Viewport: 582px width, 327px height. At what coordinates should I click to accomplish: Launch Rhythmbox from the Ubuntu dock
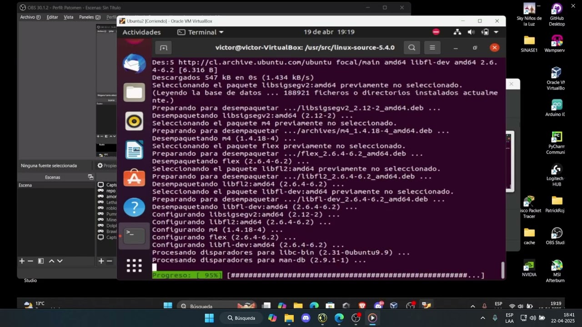[x=134, y=121]
